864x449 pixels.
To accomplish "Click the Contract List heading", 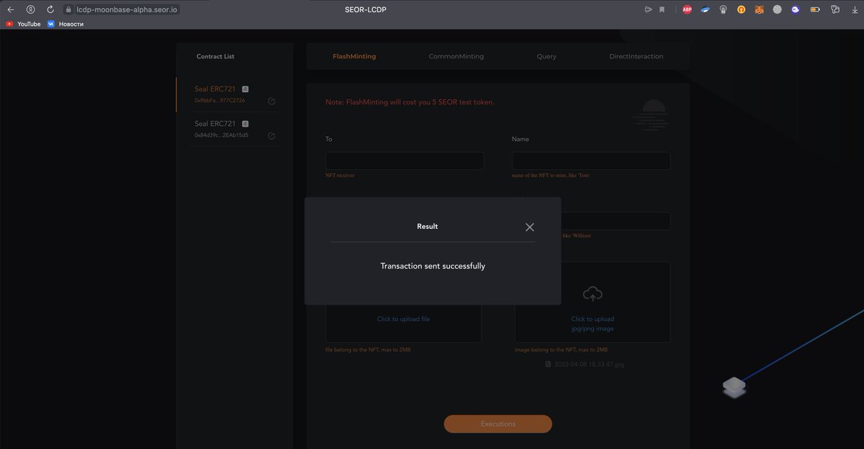I will click(215, 56).
